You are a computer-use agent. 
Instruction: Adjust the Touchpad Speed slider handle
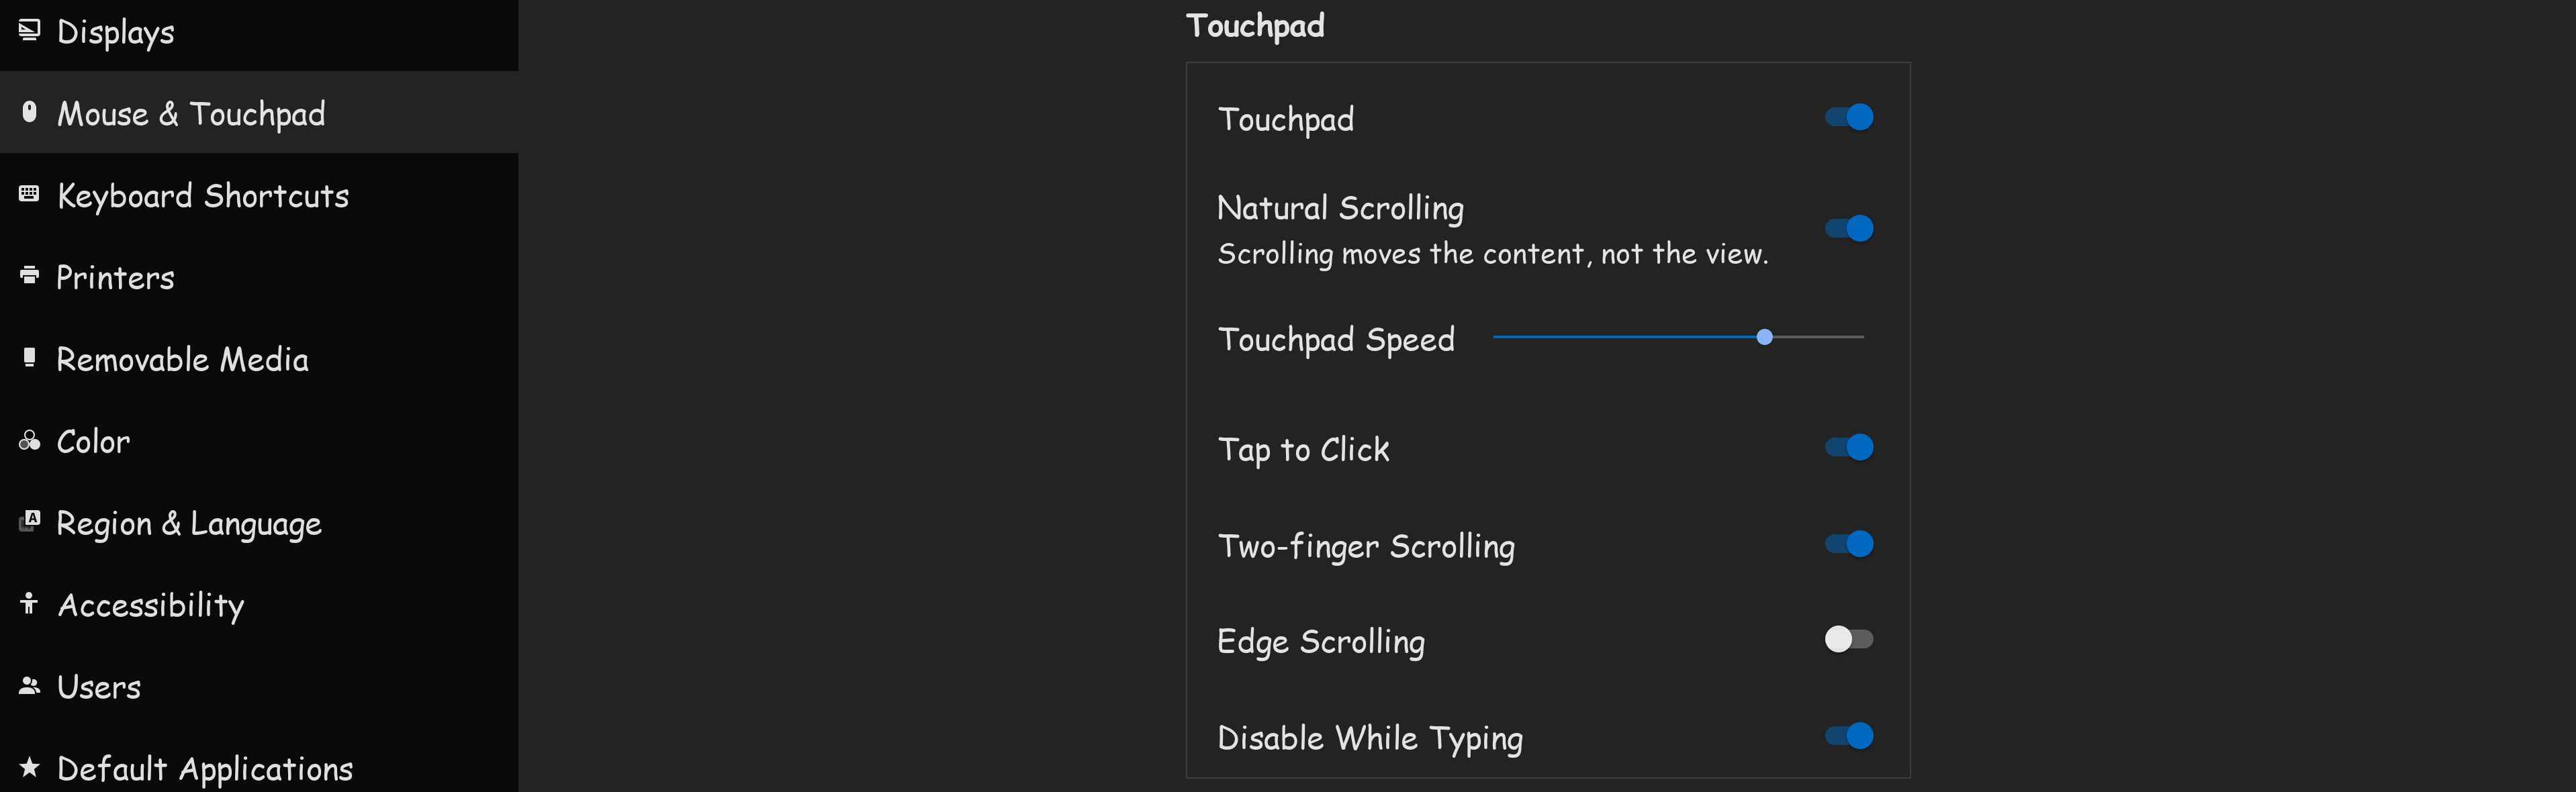click(1764, 337)
